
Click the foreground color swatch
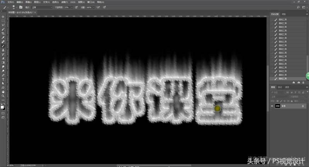[2, 107]
